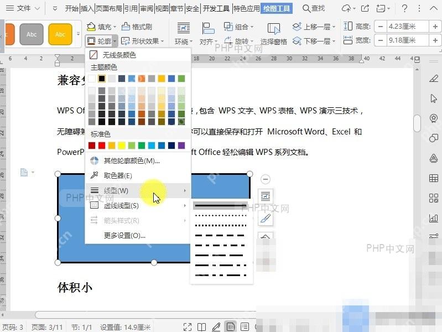Expand the 填充 dropdown arrow

[x=115, y=27]
